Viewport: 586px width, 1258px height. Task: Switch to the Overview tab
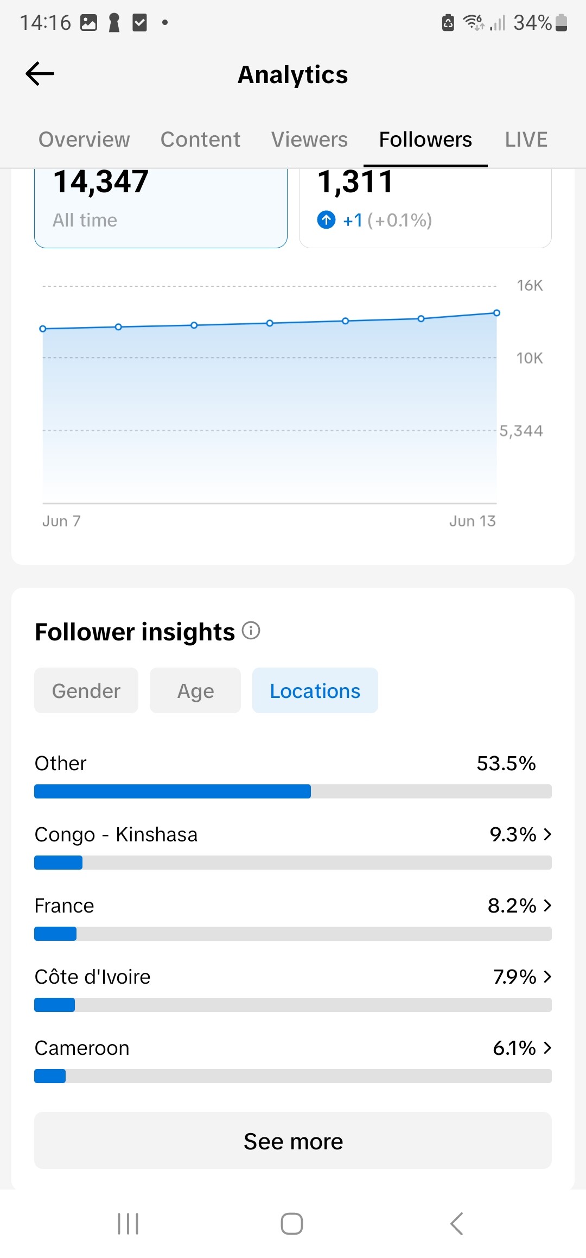coord(84,140)
